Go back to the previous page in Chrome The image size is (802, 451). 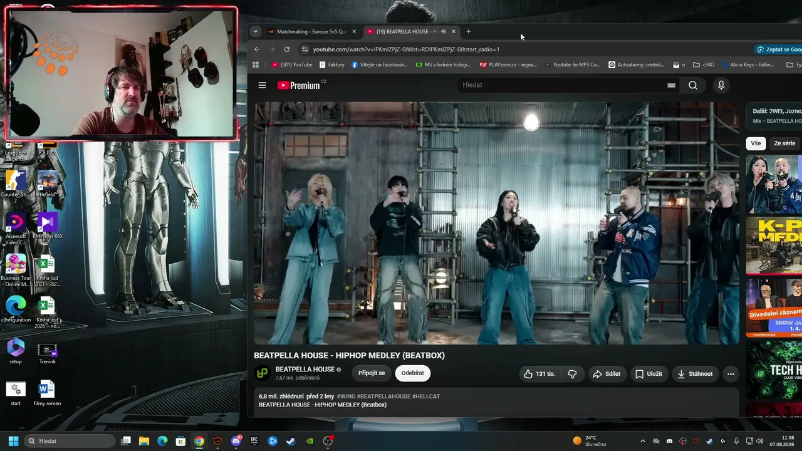coord(257,49)
